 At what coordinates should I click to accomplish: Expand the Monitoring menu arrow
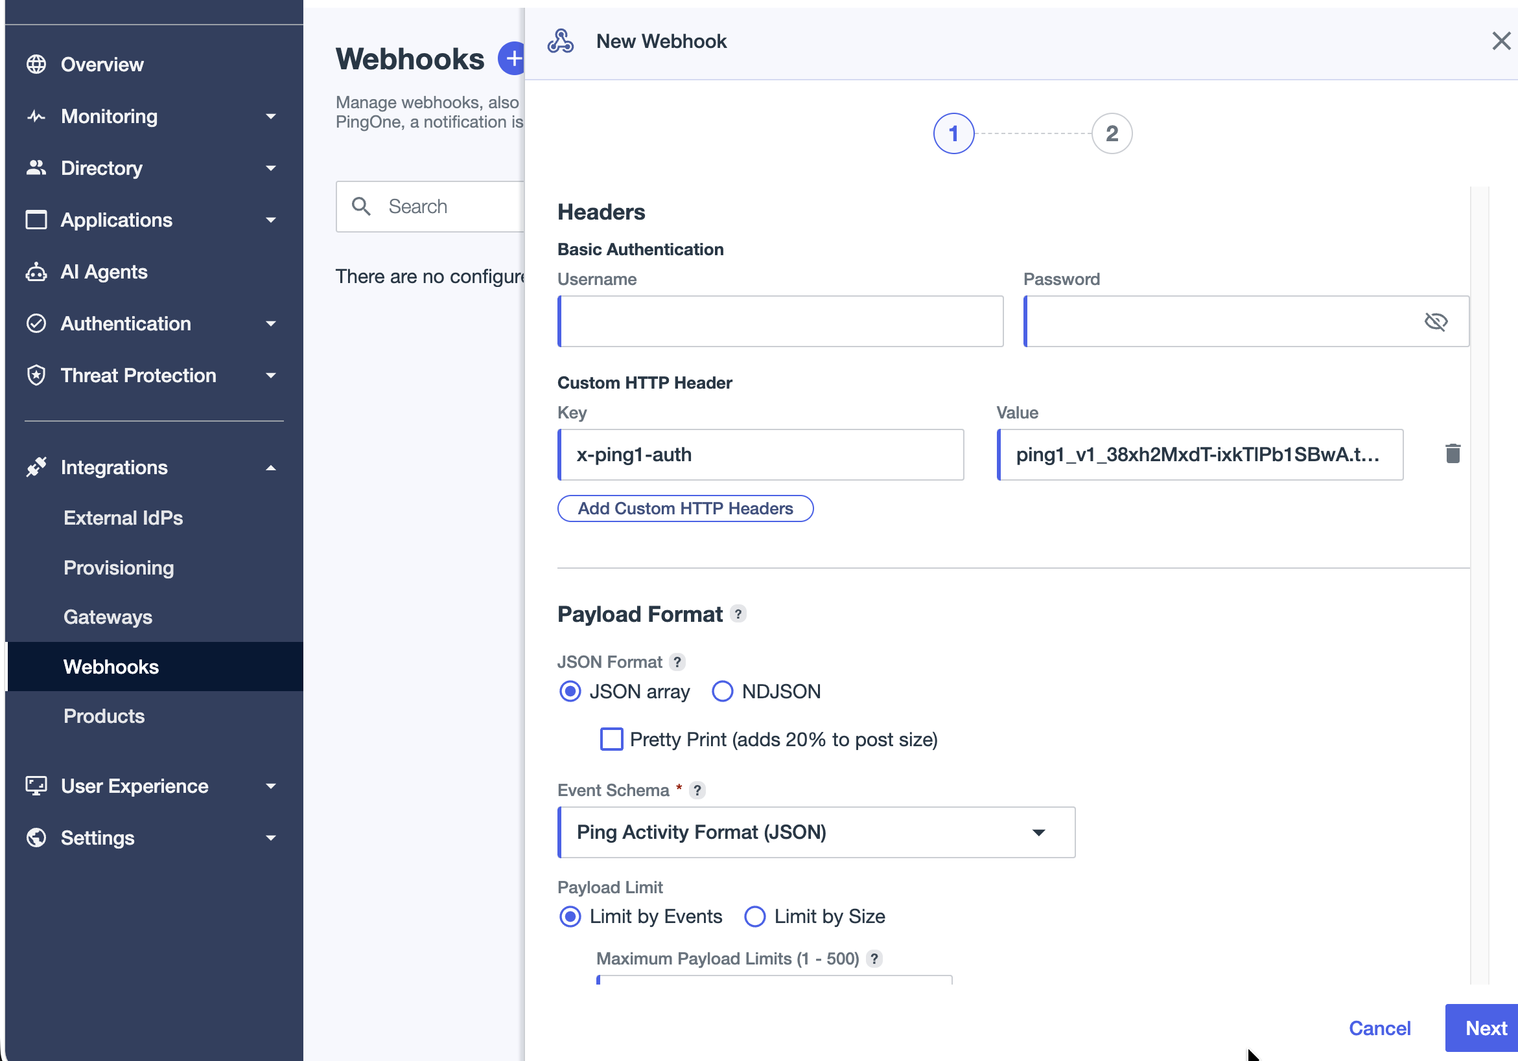[270, 117]
